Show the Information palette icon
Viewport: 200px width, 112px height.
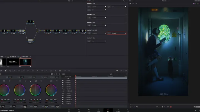(x=126, y=71)
